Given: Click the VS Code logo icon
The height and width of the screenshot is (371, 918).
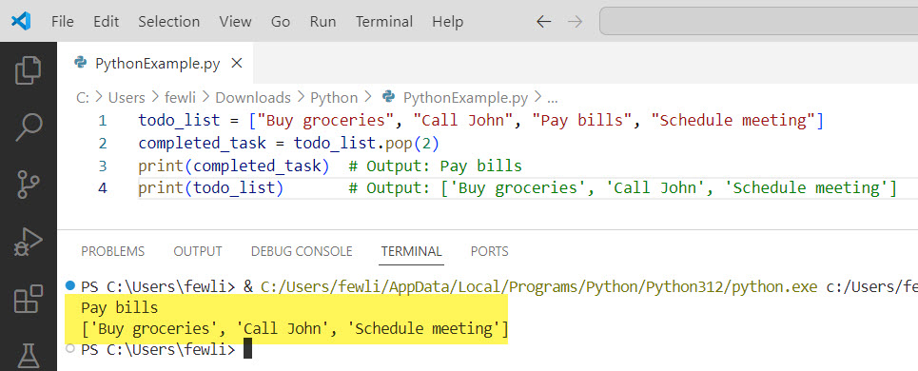Looking at the screenshot, I should [x=21, y=22].
